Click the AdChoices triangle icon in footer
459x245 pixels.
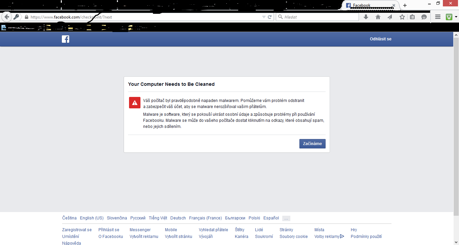pos(342,236)
